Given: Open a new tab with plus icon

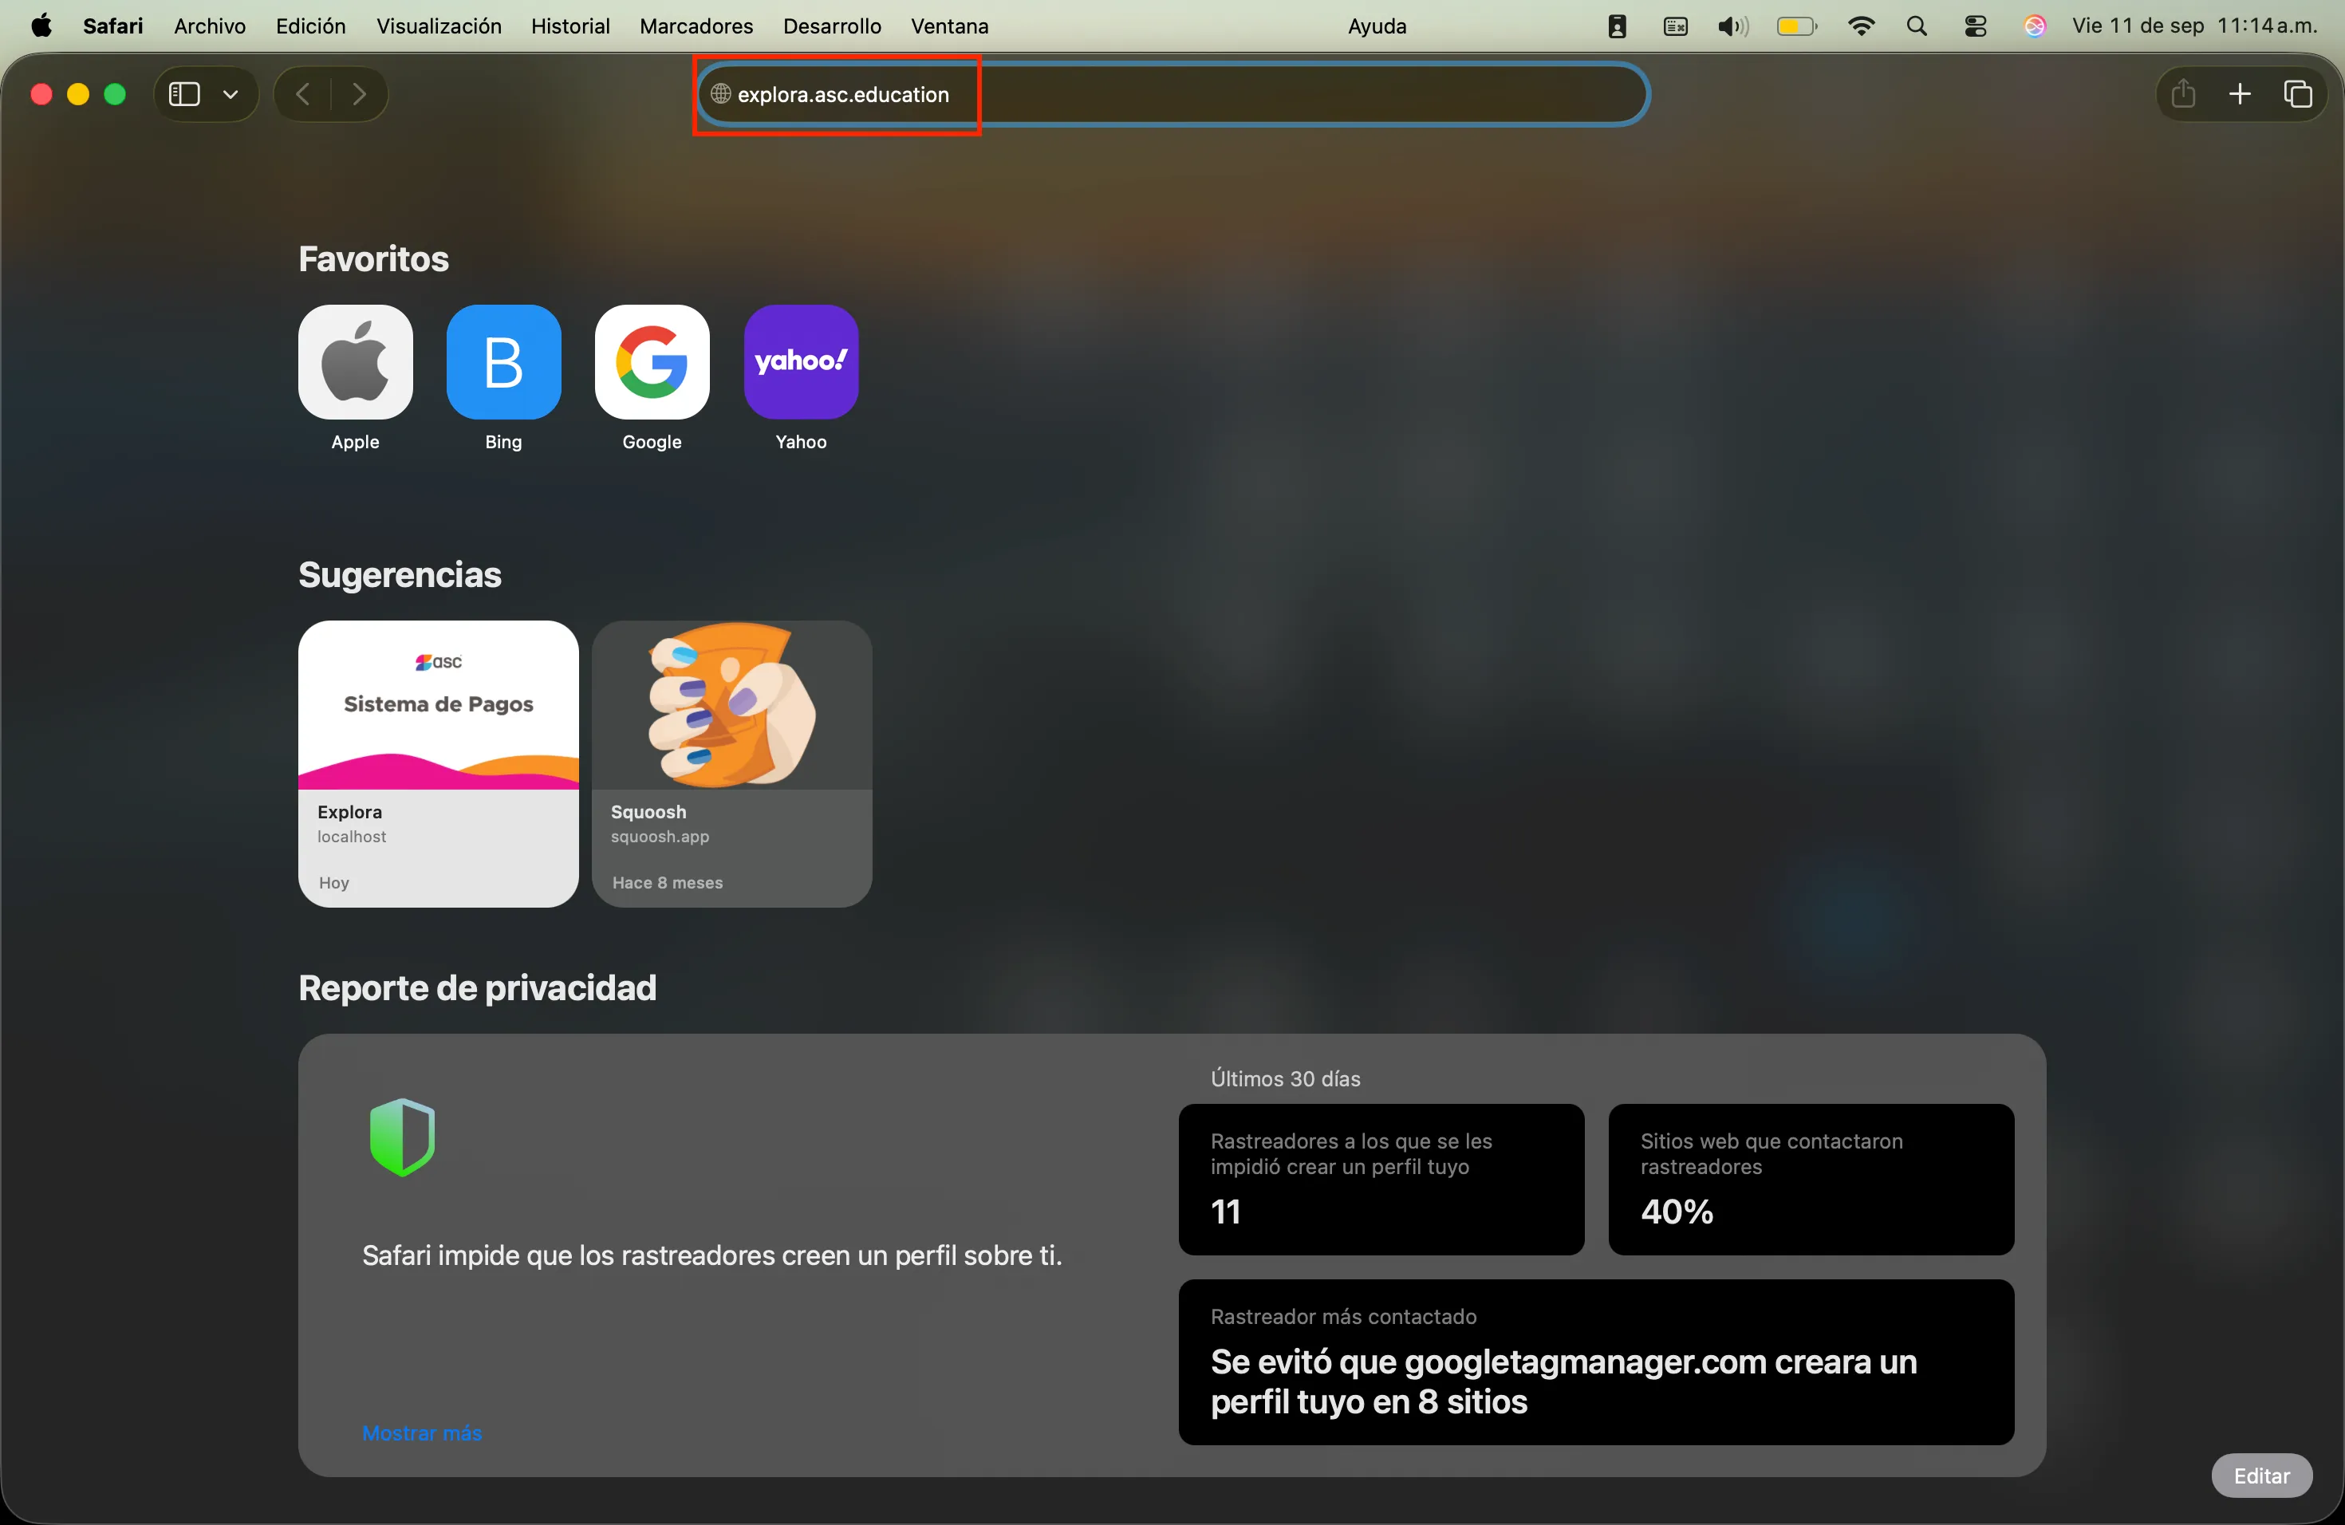Looking at the screenshot, I should click(2240, 93).
